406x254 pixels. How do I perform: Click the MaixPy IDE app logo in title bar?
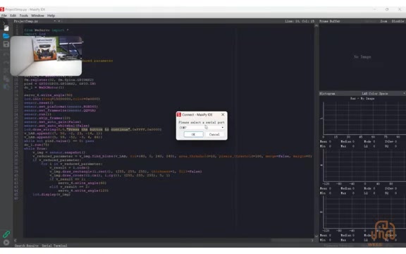(2, 9)
